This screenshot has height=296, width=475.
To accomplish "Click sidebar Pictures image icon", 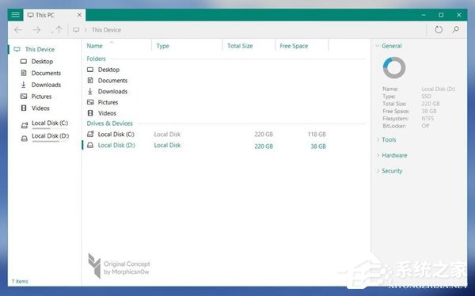I will tap(24, 97).
